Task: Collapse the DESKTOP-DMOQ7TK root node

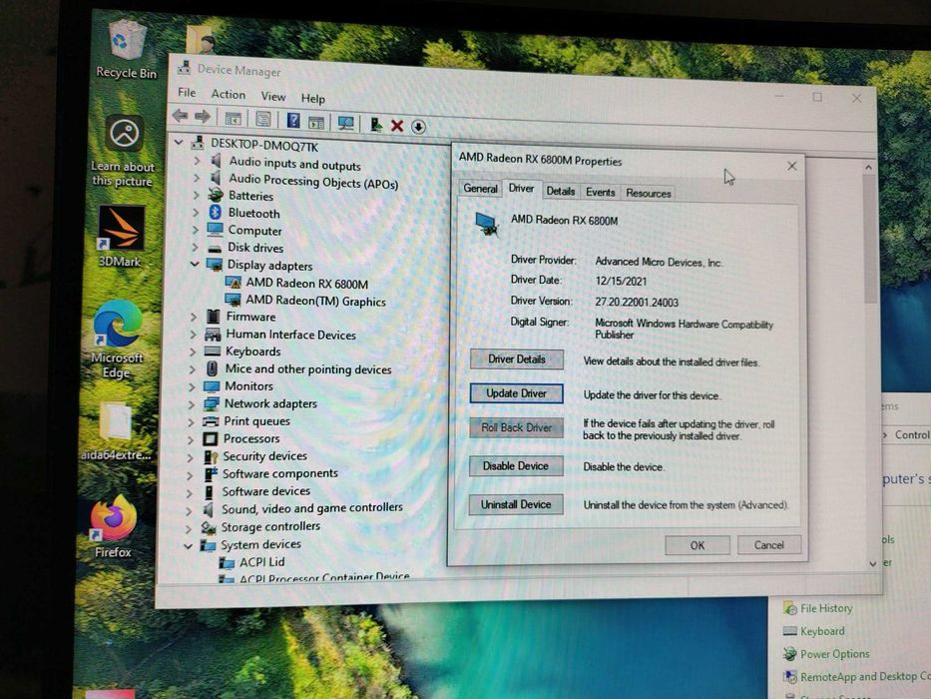Action: pyautogui.click(x=179, y=143)
